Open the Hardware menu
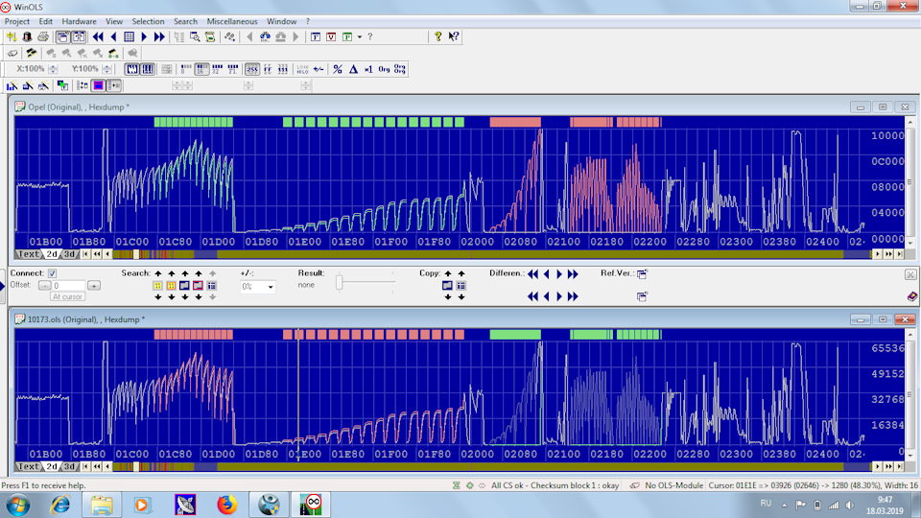Screen dimensions: 921x518 point(79,21)
